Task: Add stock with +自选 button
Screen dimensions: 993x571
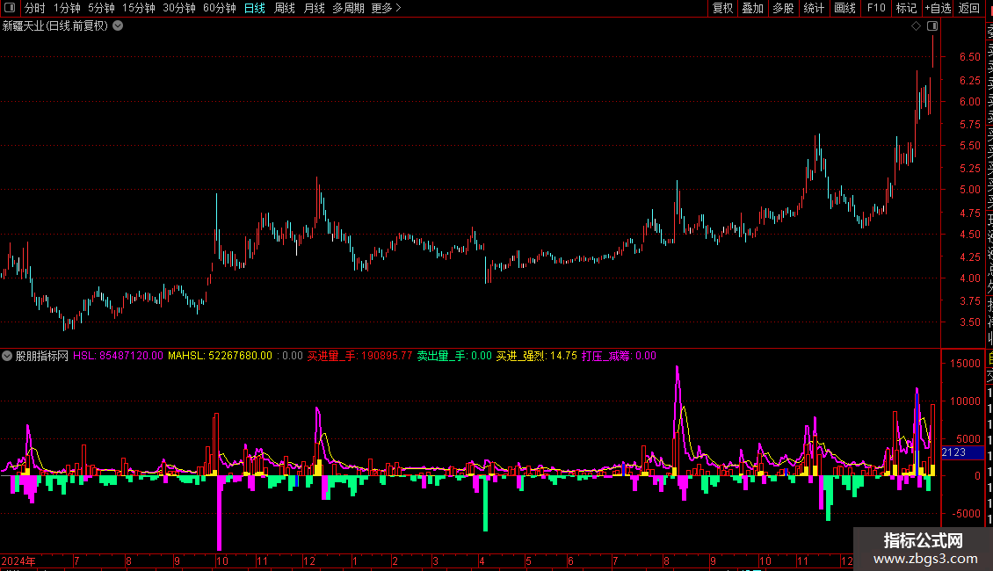Action: (x=938, y=8)
